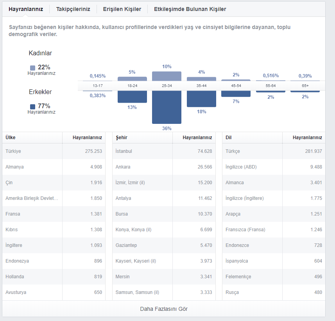Click the Şehir column header
Viewport: 335px width, 321px height.
[121, 137]
